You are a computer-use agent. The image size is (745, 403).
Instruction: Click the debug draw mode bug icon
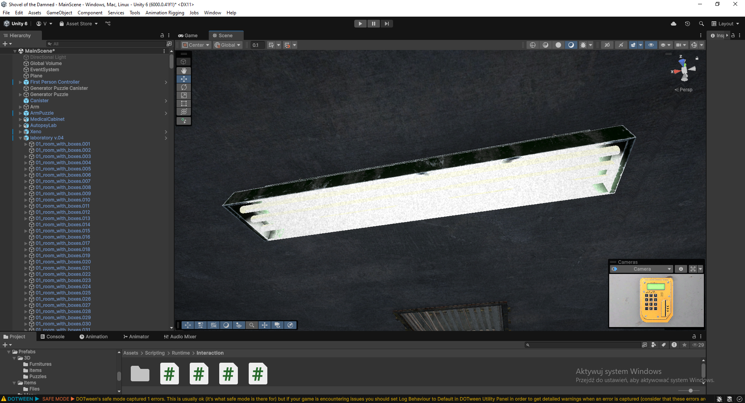click(x=583, y=45)
